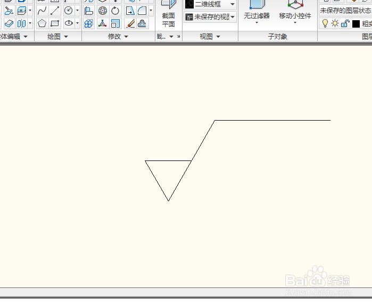This screenshot has height=305, width=372.
Task: Expand the 移动小控件 dropdown arrow
Action: (x=295, y=23)
